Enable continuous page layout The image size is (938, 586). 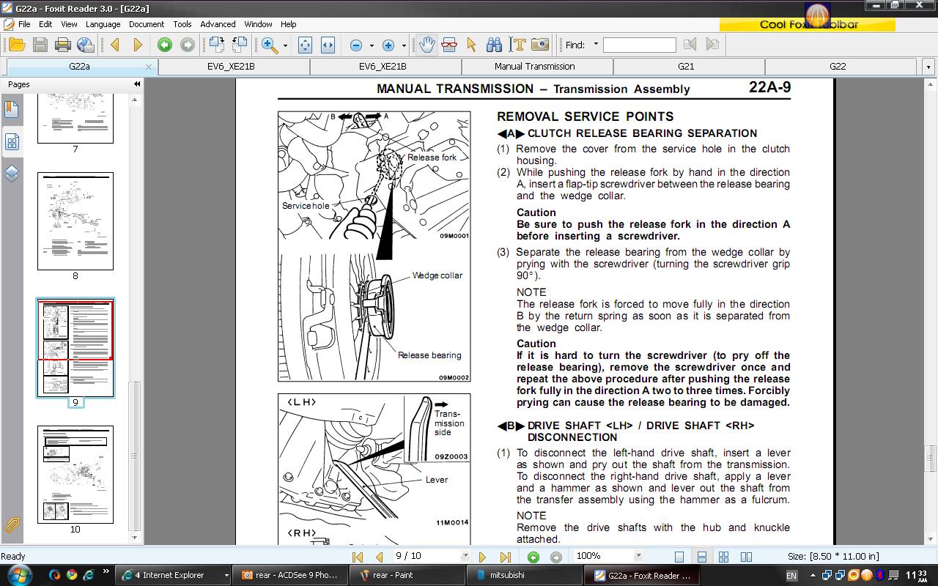[701, 557]
